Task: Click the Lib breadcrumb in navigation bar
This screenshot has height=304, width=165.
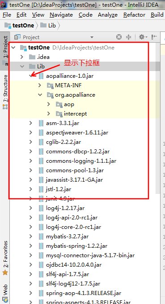Action: (x=48, y=25)
